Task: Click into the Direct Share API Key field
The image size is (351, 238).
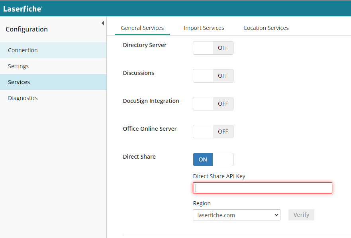Action: coord(263,188)
